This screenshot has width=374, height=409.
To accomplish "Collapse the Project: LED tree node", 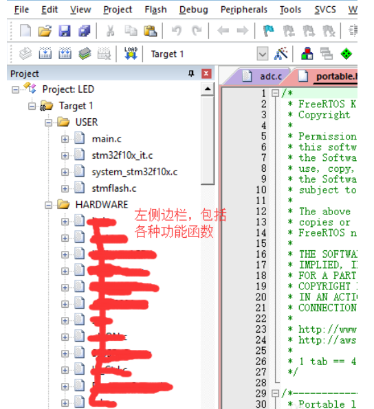I will coord(15,90).
